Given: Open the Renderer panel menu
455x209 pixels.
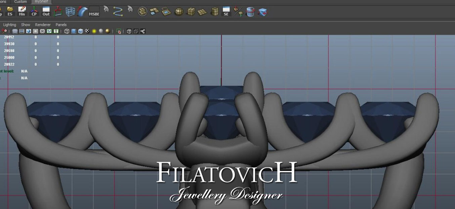Looking at the screenshot, I should [x=43, y=25].
